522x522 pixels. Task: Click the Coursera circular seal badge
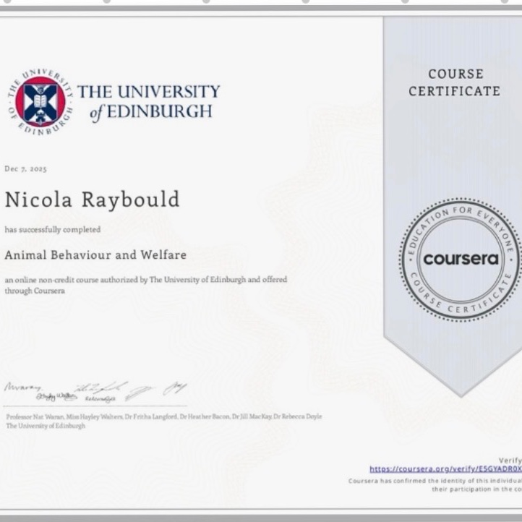pos(461,259)
